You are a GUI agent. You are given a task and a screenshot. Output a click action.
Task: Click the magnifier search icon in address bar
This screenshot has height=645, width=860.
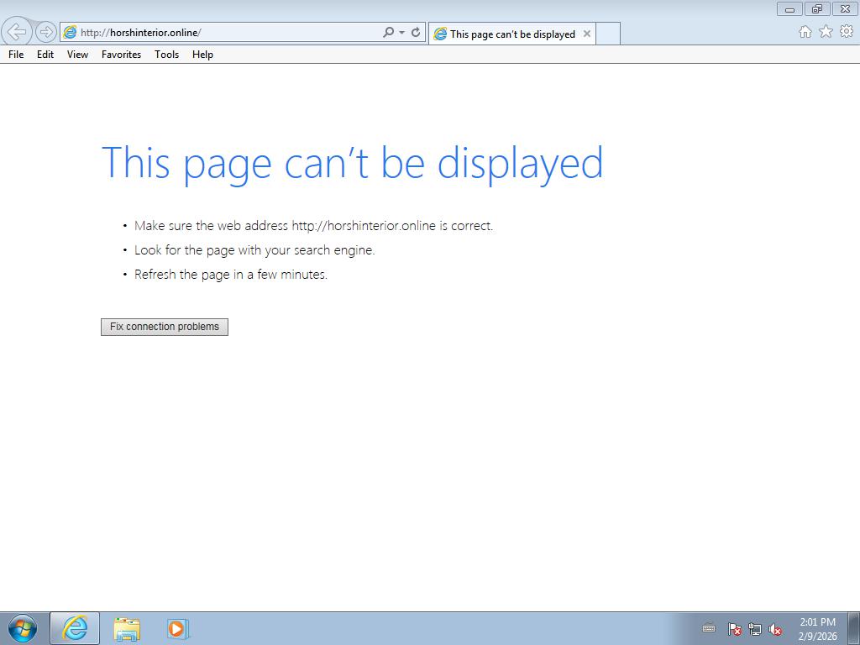pos(388,33)
